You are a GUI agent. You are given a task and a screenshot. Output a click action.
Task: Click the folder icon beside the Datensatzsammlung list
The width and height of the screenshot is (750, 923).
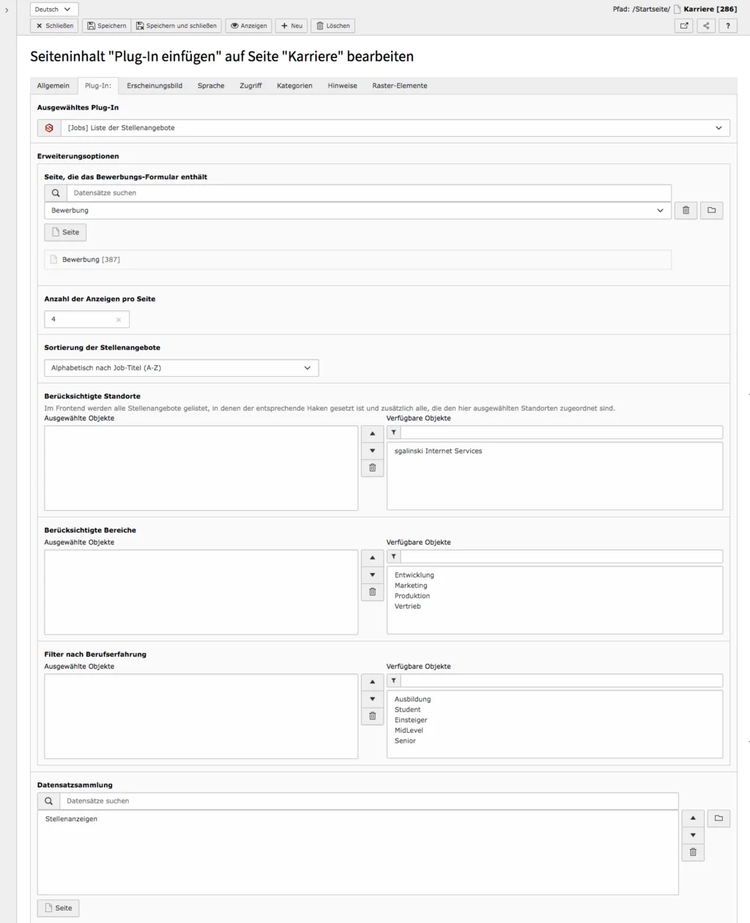coord(718,818)
